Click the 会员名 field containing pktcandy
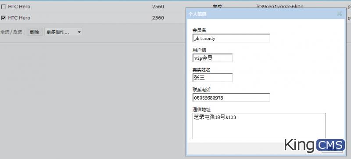Screen dimensions: 351x159 coord(231,38)
